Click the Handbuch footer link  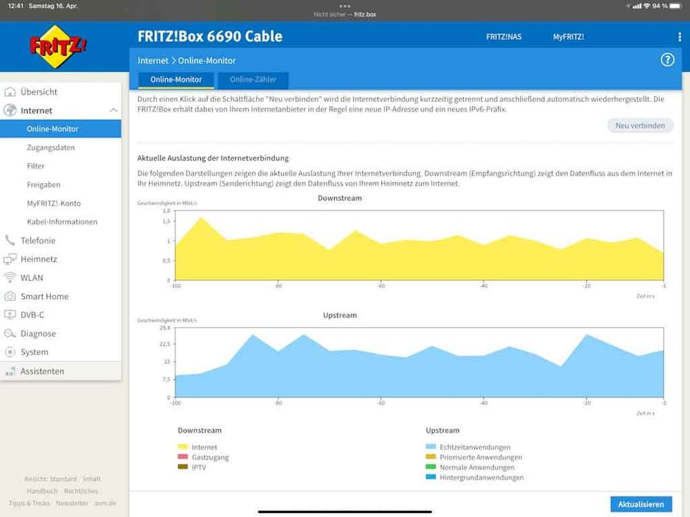tap(42, 491)
